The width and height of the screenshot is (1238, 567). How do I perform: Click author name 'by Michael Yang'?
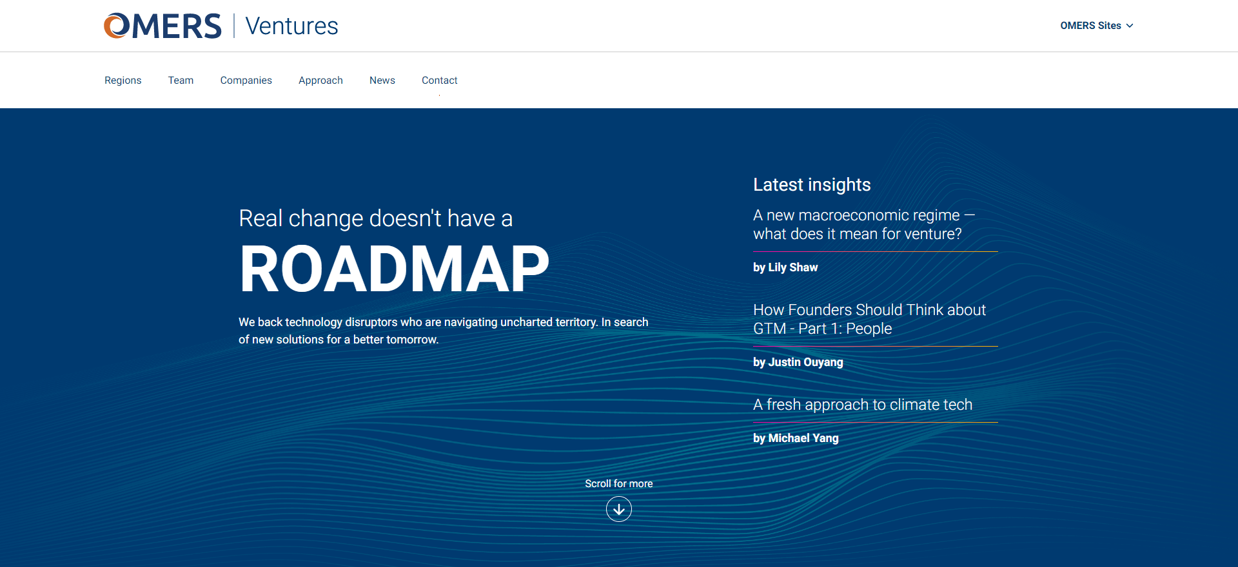(x=796, y=438)
